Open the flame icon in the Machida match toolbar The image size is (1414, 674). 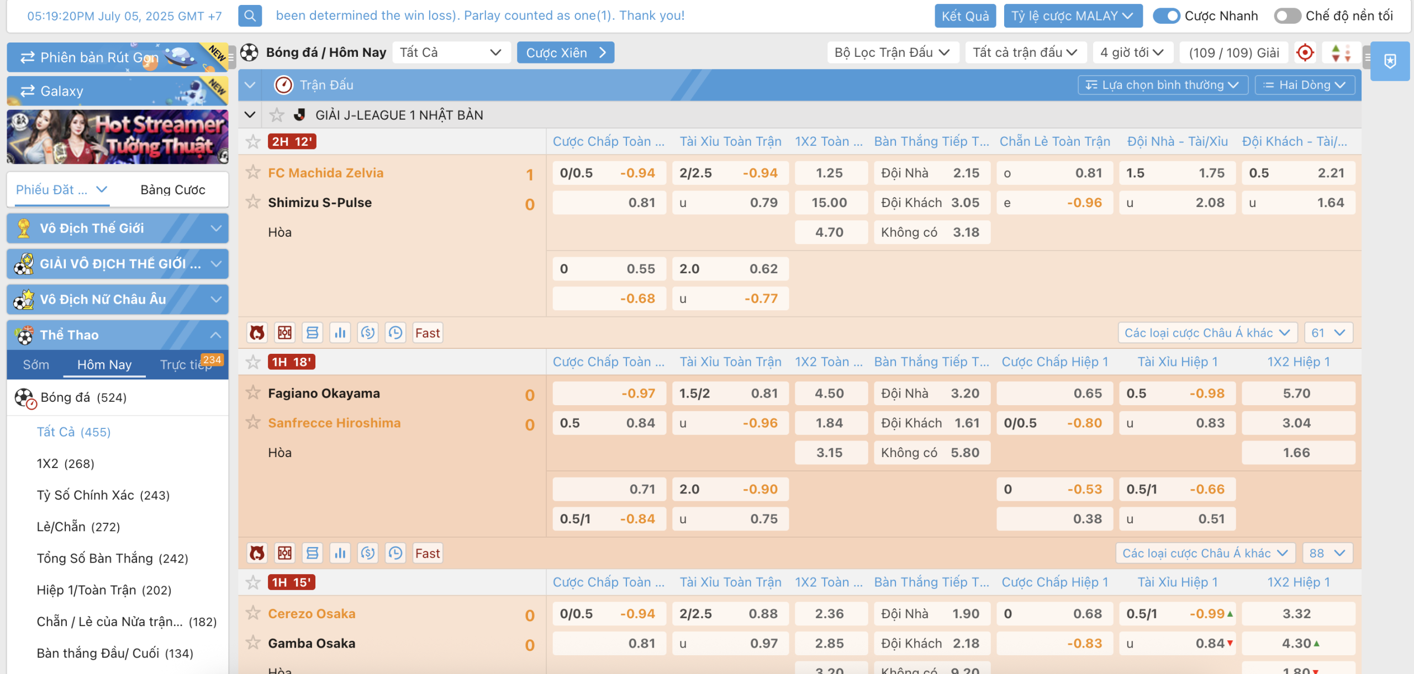pyautogui.click(x=257, y=333)
